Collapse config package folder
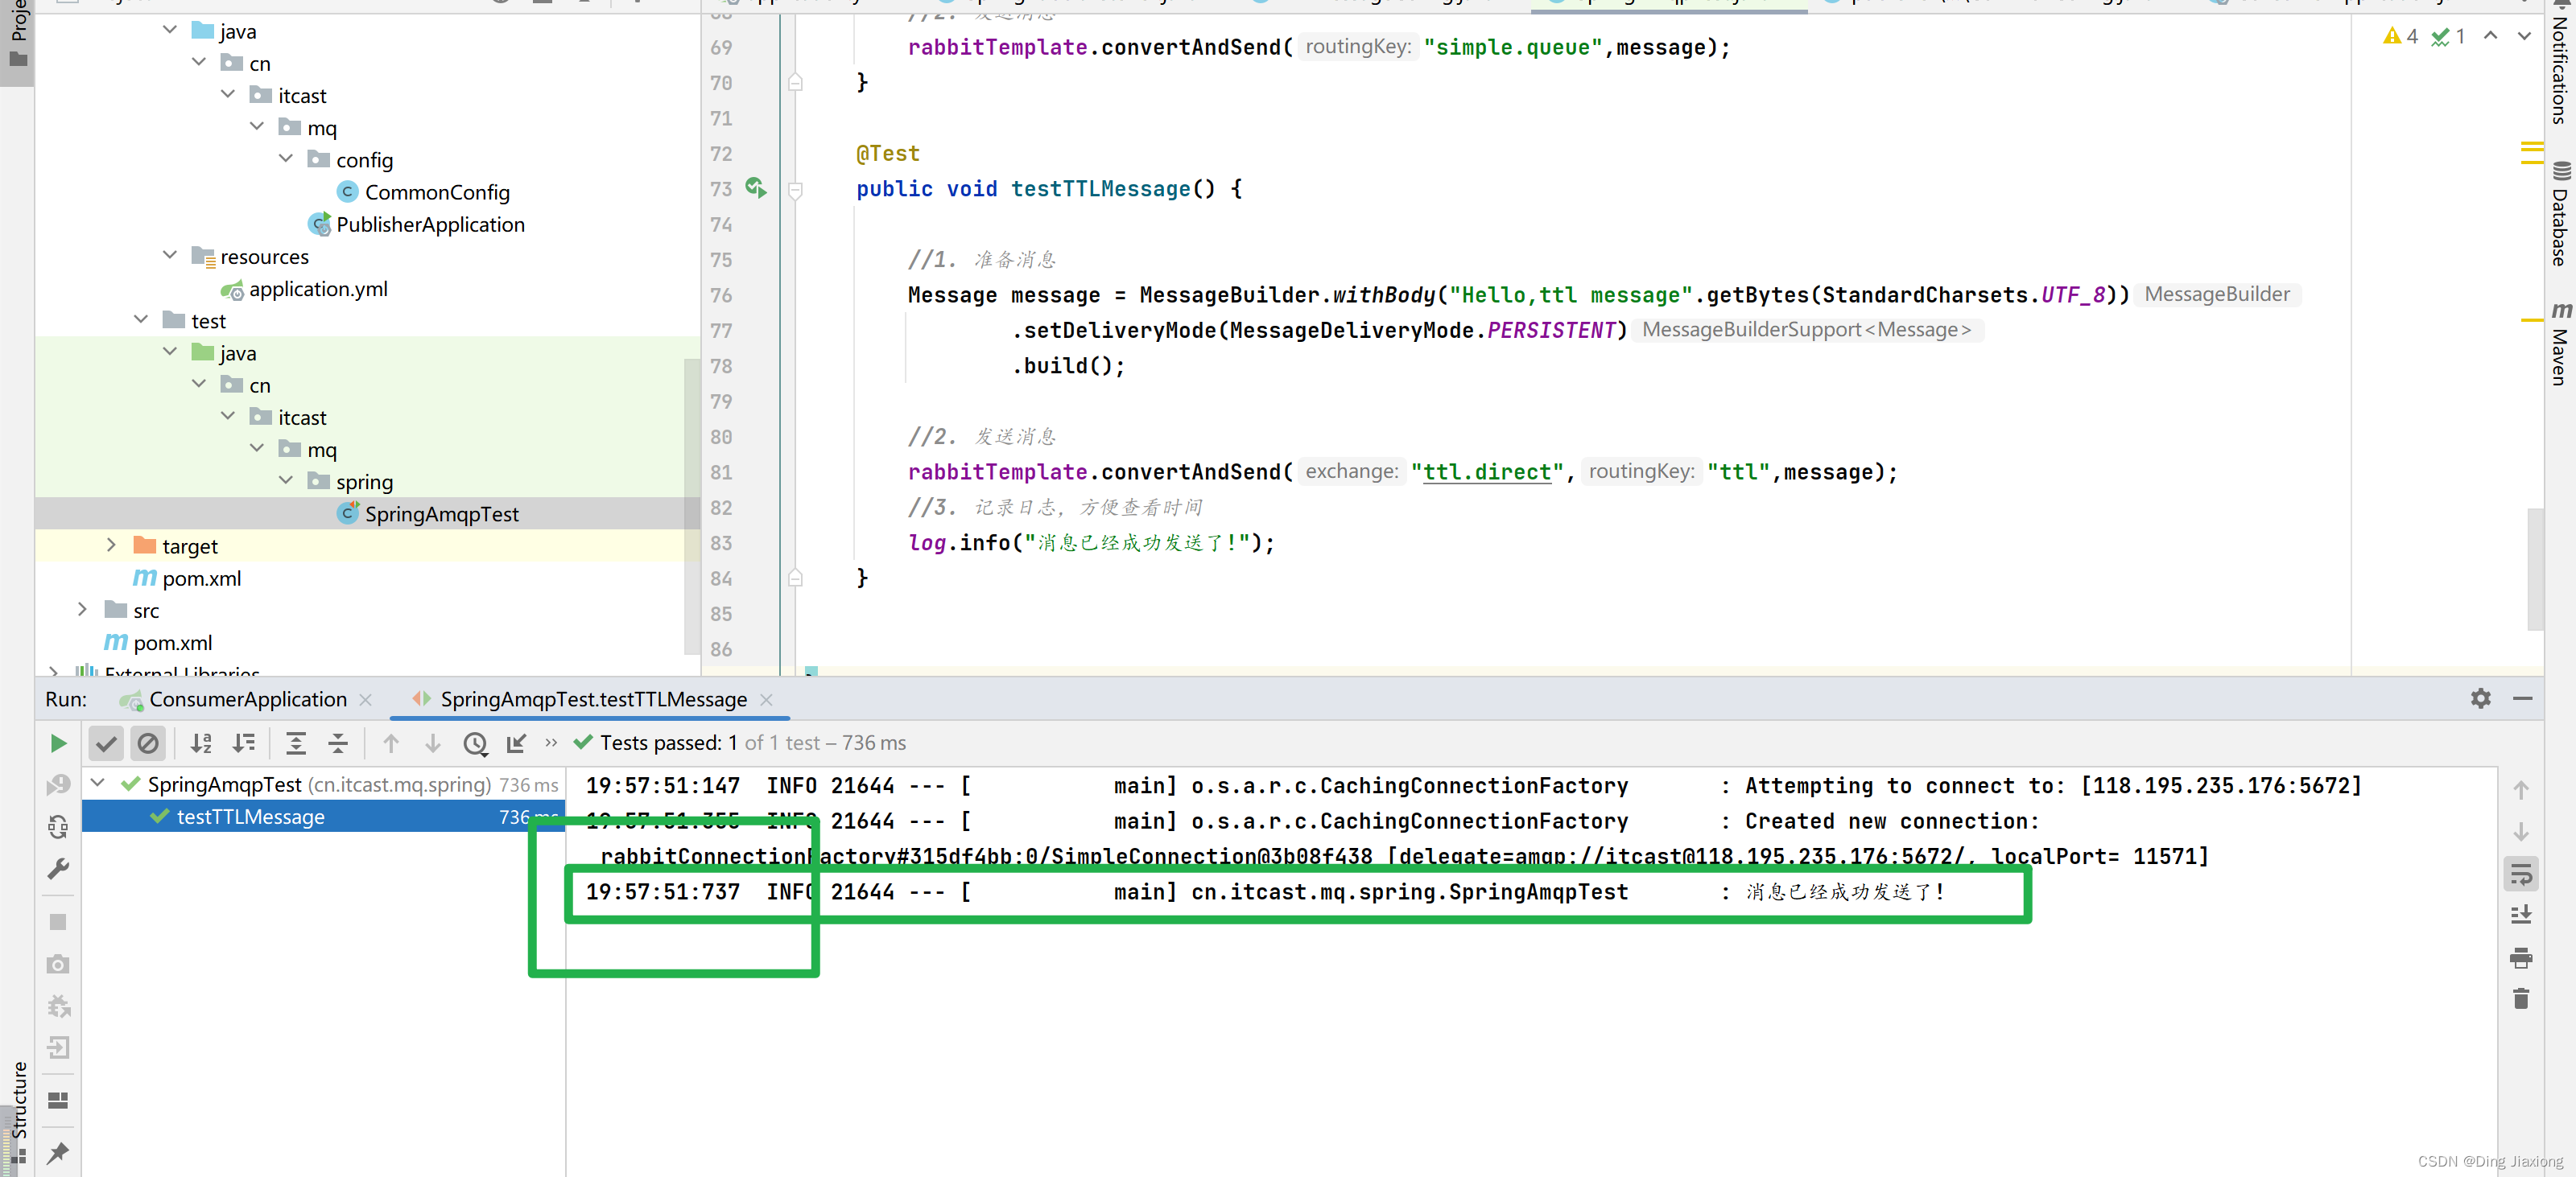This screenshot has width=2576, height=1177. tap(286, 158)
